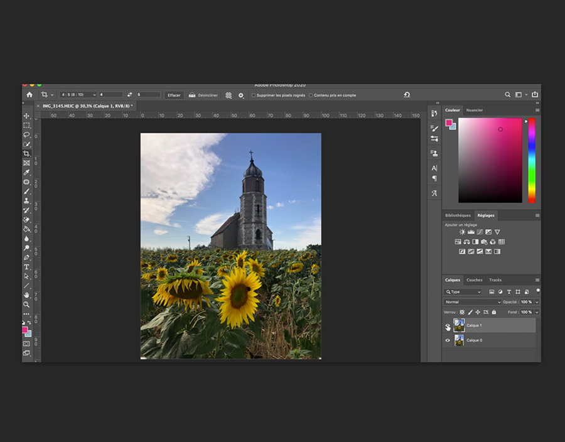Select the Brush tool
This screenshot has height=442, width=565.
(26, 191)
